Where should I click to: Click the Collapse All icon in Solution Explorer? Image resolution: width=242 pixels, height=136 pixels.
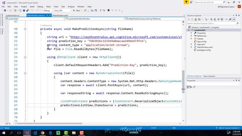(x=219, y=19)
